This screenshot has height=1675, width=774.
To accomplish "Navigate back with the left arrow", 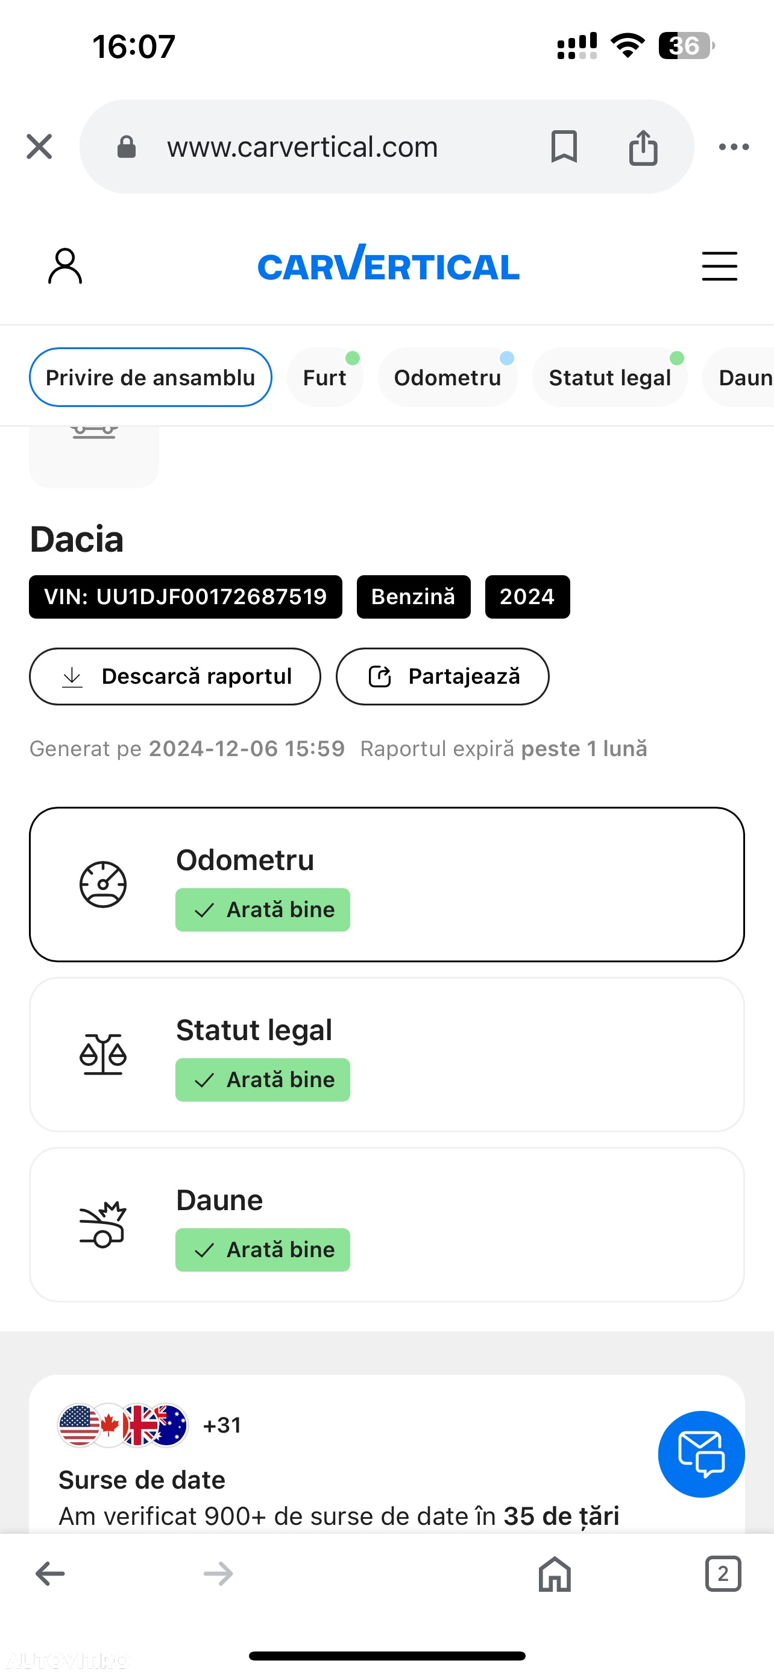I will pos(50,1574).
